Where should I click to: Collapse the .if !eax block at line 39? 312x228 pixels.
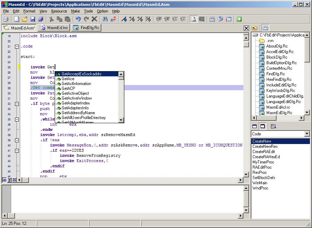(x=17, y=140)
